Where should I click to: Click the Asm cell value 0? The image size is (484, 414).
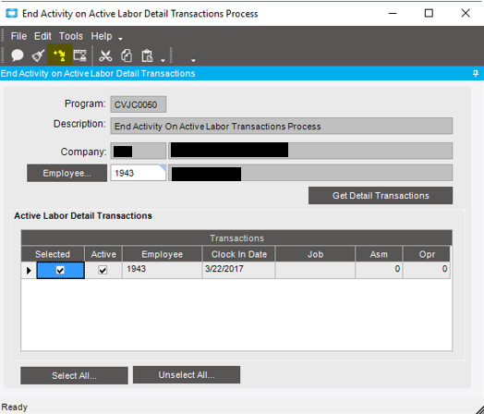point(379,270)
